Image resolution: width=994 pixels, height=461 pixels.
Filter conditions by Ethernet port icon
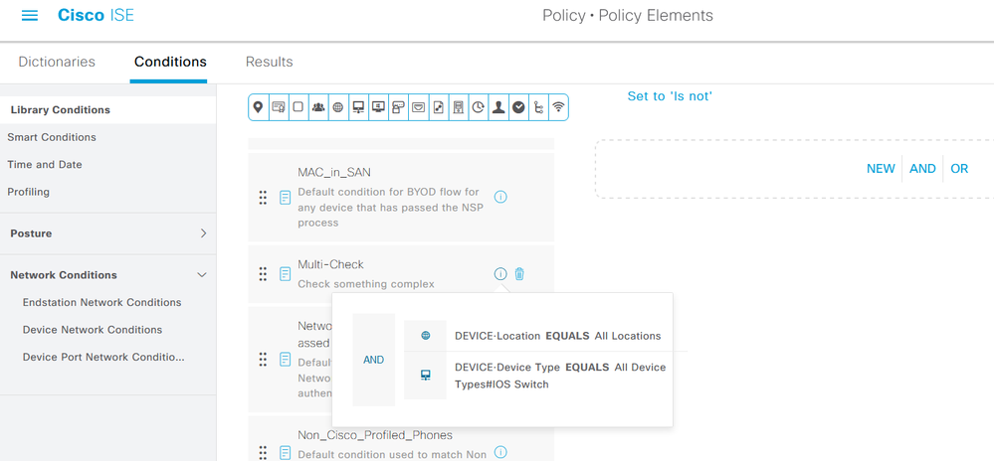[418, 107]
